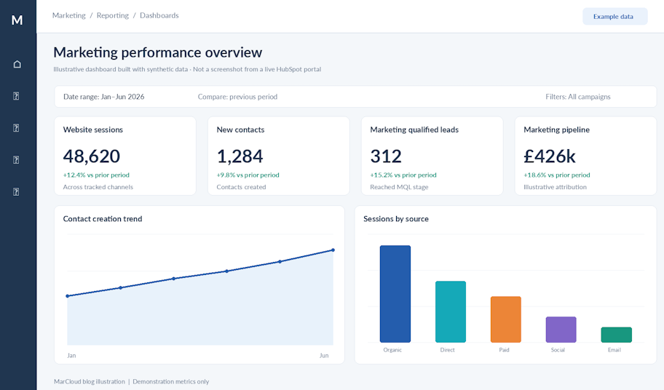Click the Example data button
Image resolution: width=664 pixels, height=390 pixels.
[615, 17]
